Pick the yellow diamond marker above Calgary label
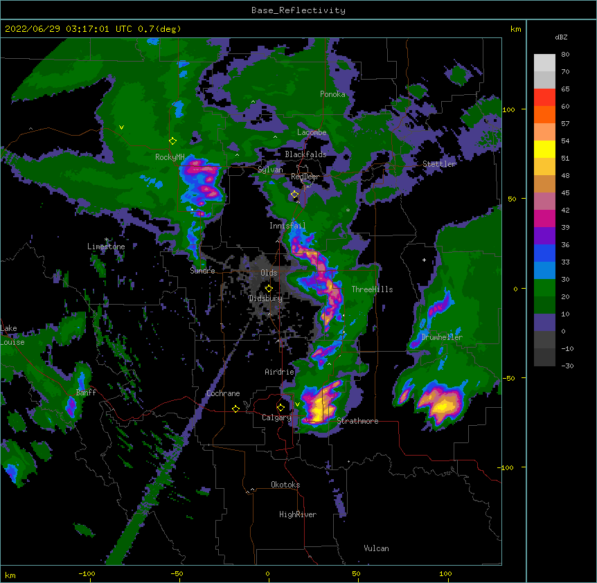The width and height of the screenshot is (597, 583). tap(280, 408)
